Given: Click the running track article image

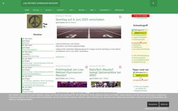Looking at the screenshot, I should (89, 32).
